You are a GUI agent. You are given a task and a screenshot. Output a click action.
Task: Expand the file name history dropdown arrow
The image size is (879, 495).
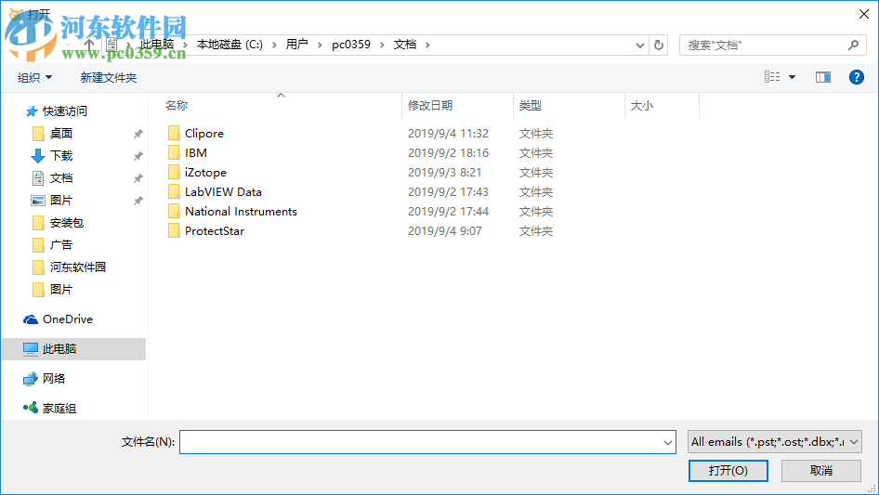[x=668, y=442]
